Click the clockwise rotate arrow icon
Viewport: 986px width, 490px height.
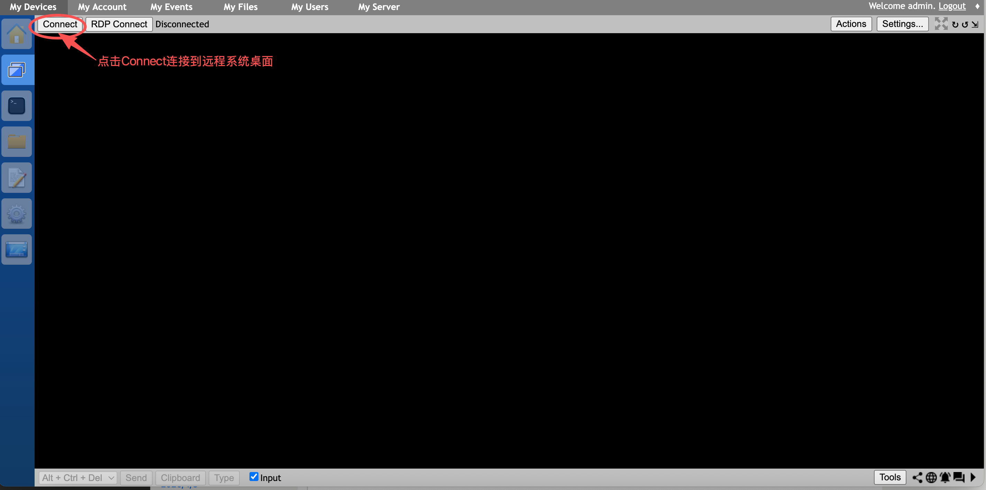955,25
